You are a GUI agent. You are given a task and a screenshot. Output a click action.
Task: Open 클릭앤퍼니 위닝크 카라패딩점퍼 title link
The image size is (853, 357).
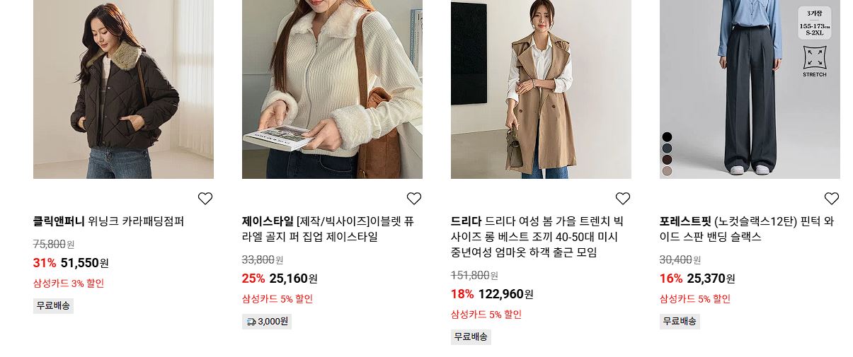coord(109,221)
